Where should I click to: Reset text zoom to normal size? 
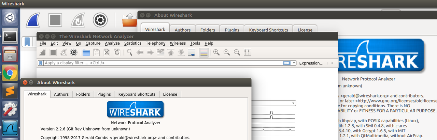(237, 52)
